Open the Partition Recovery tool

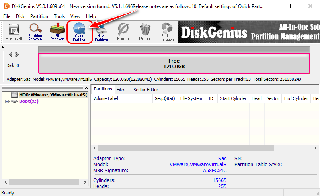coord(35,32)
